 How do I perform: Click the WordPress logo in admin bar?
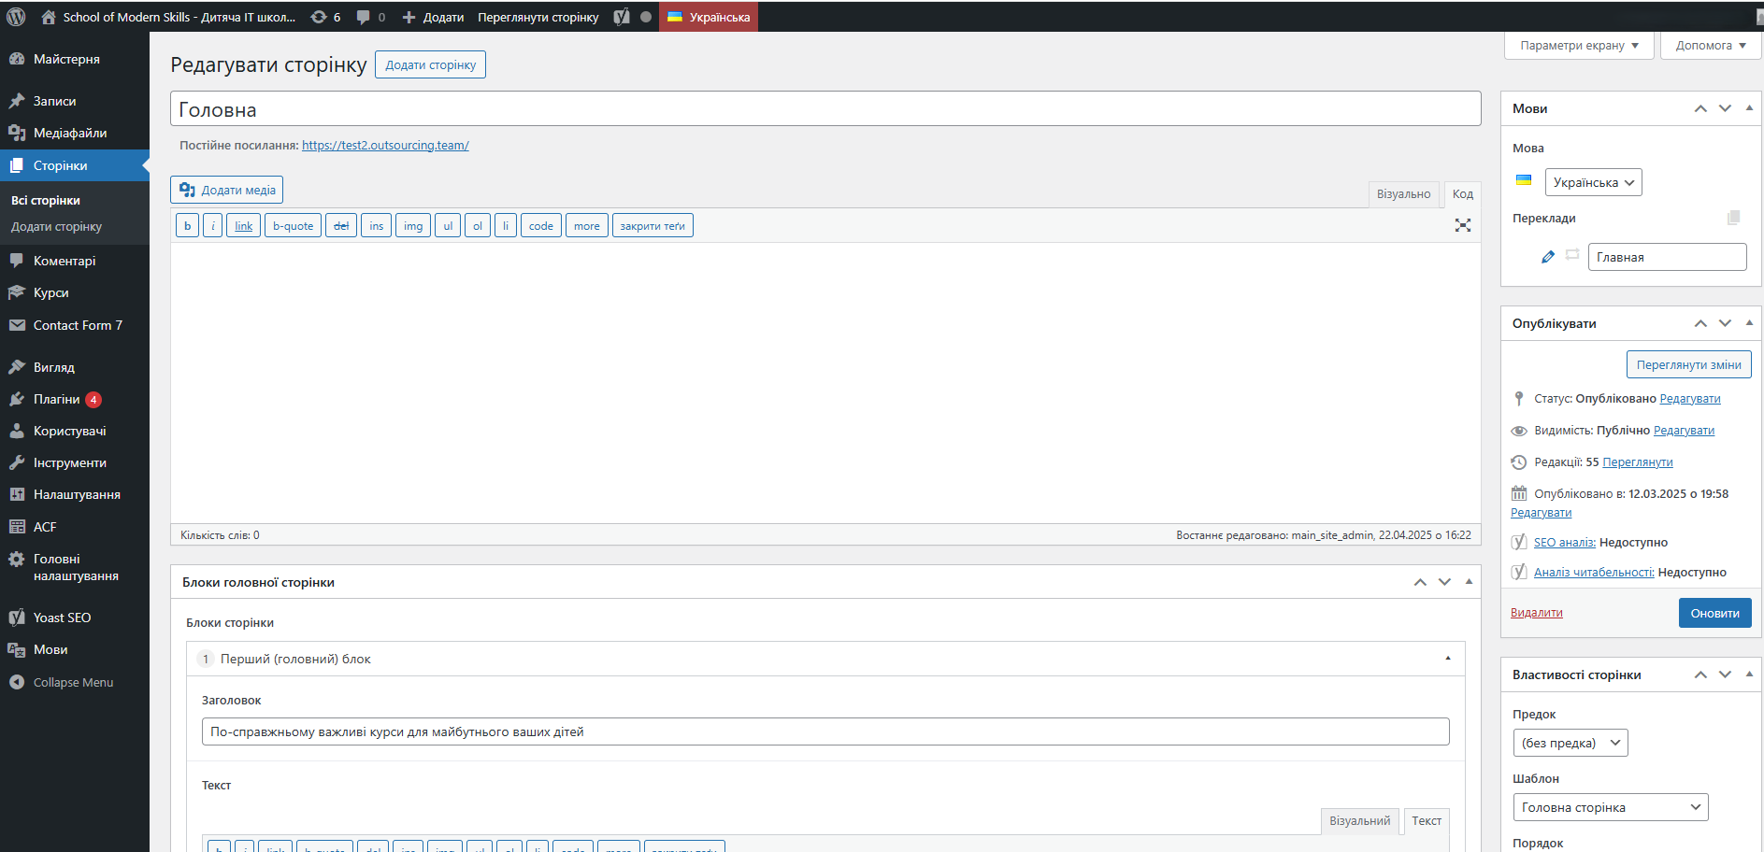pyautogui.click(x=15, y=16)
